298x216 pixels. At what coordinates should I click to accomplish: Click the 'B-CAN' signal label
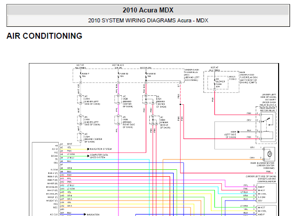[54, 156]
